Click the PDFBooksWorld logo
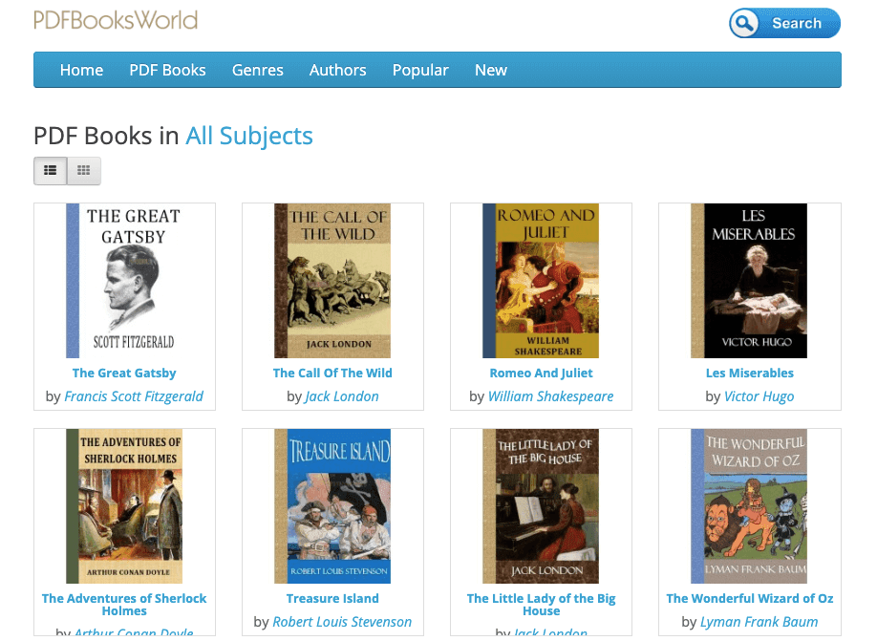 point(116,19)
